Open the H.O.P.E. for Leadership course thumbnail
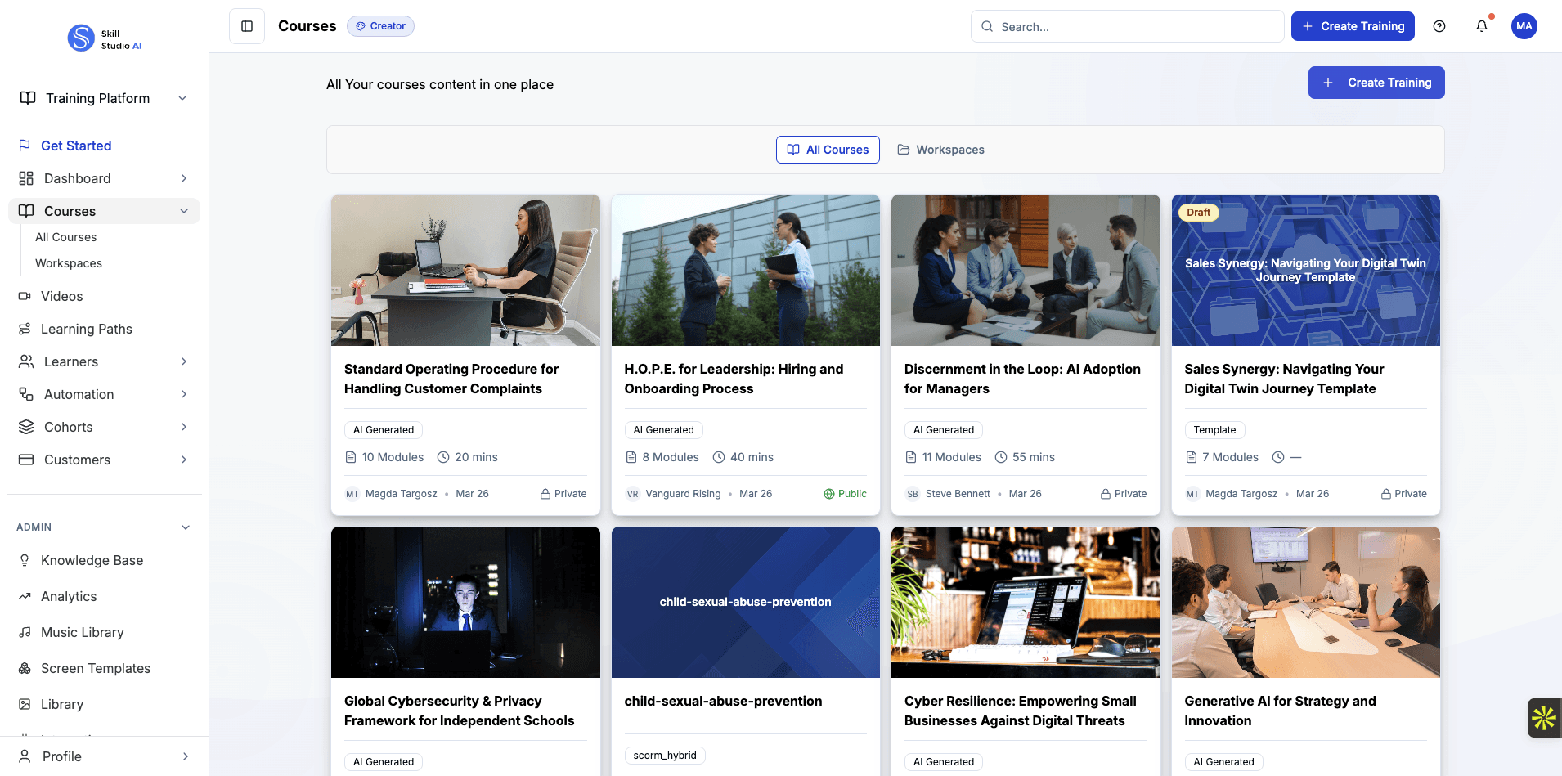This screenshot has height=776, width=1562. 745,270
